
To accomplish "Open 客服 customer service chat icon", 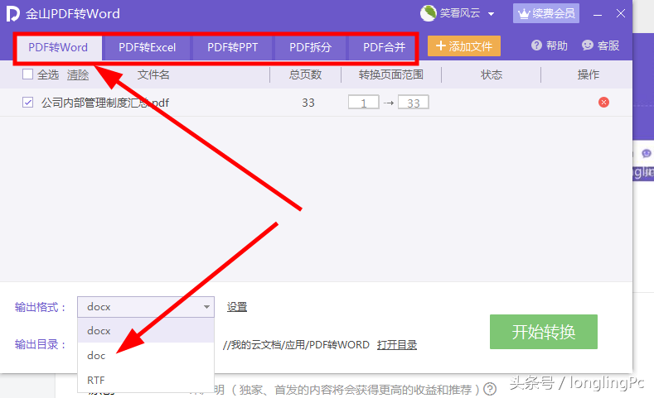I will (x=601, y=46).
